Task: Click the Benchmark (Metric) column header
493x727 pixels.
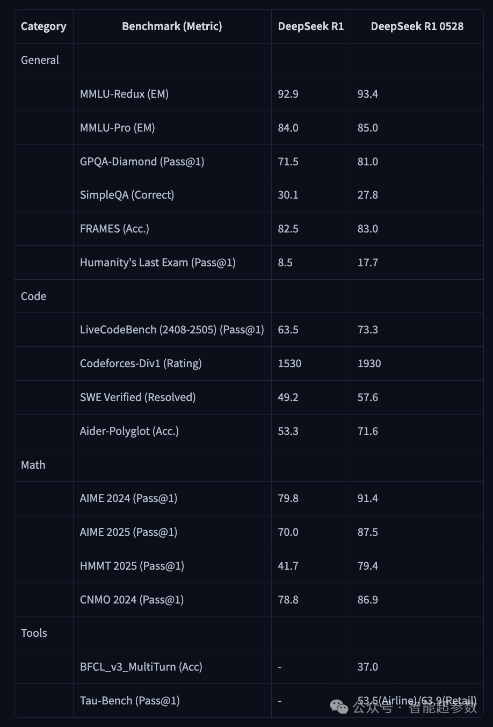Action: [172, 26]
